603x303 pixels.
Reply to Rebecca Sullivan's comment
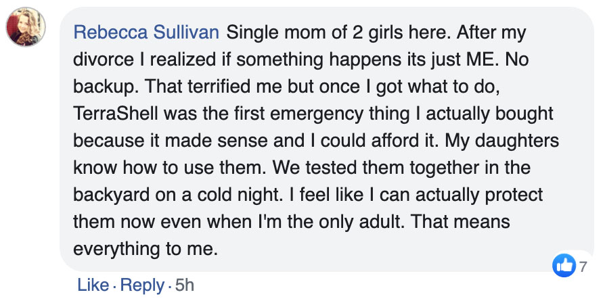pyautogui.click(x=141, y=285)
